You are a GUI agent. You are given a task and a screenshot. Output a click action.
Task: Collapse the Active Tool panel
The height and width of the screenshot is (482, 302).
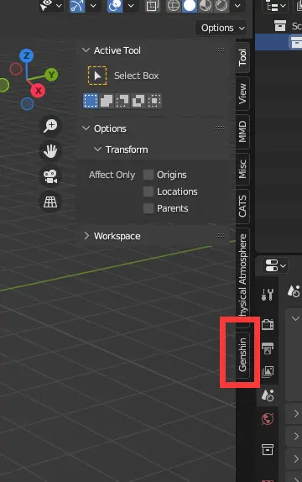[86, 50]
